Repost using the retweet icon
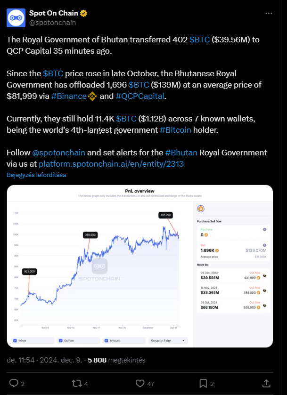The image size is (287, 395). 76,383
